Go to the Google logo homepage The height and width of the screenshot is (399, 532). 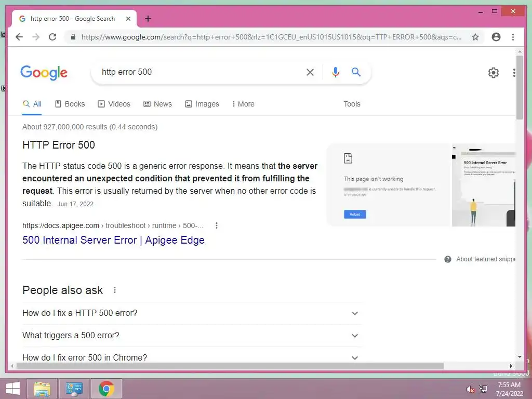click(44, 73)
